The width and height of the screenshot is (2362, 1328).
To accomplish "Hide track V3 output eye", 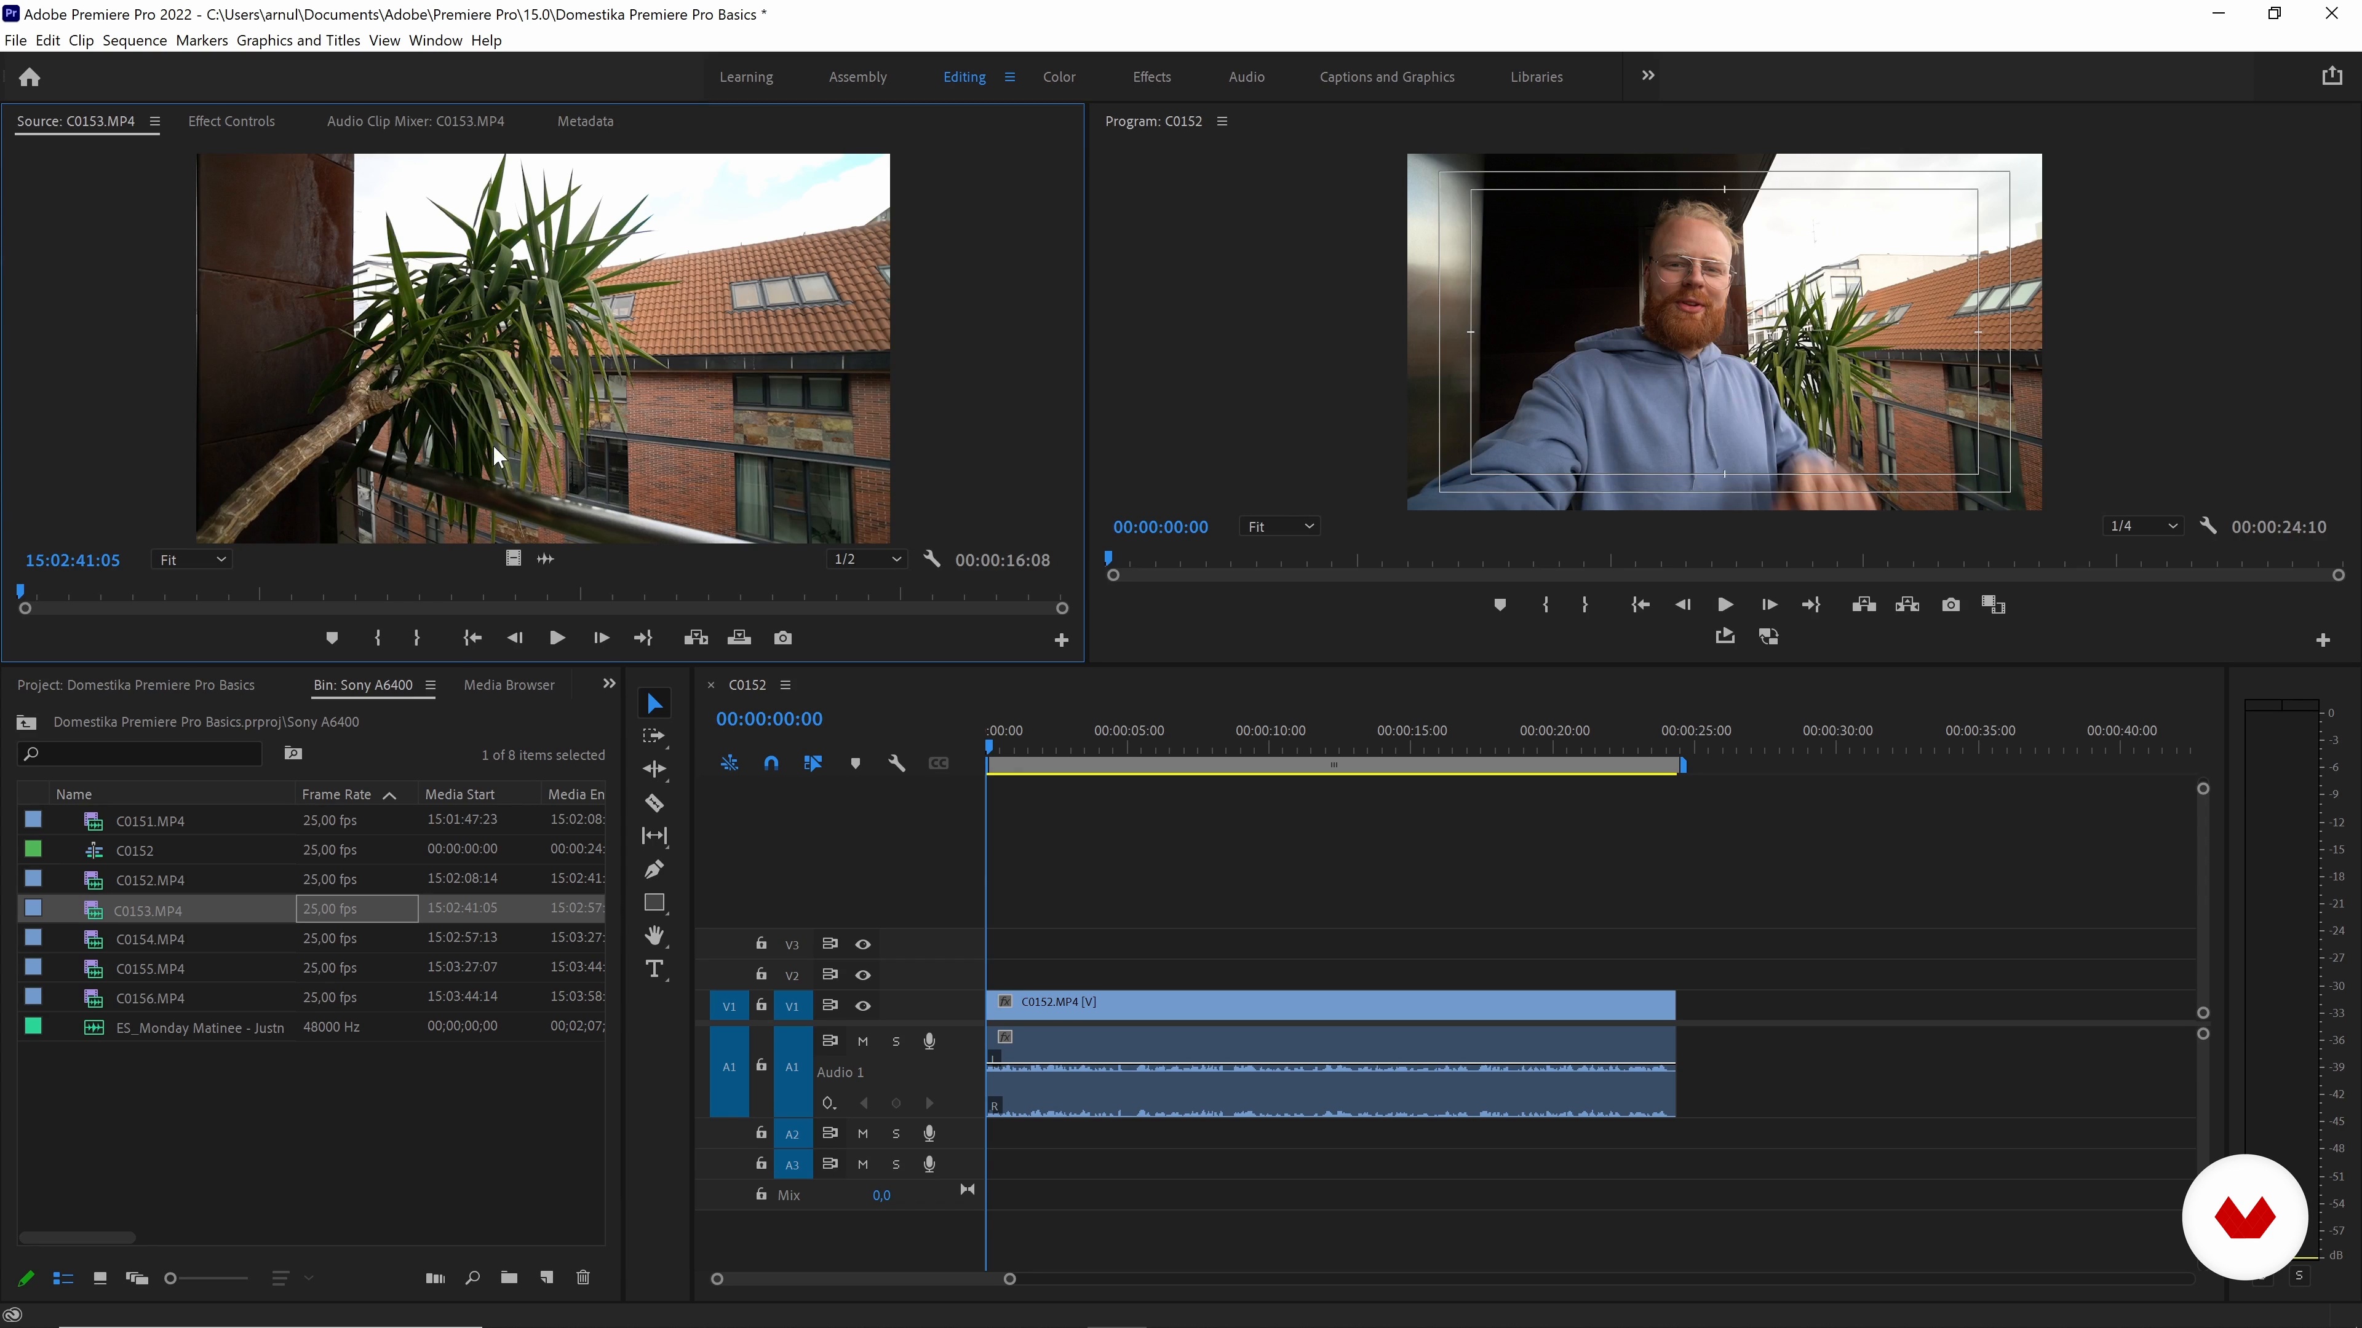I will (863, 944).
